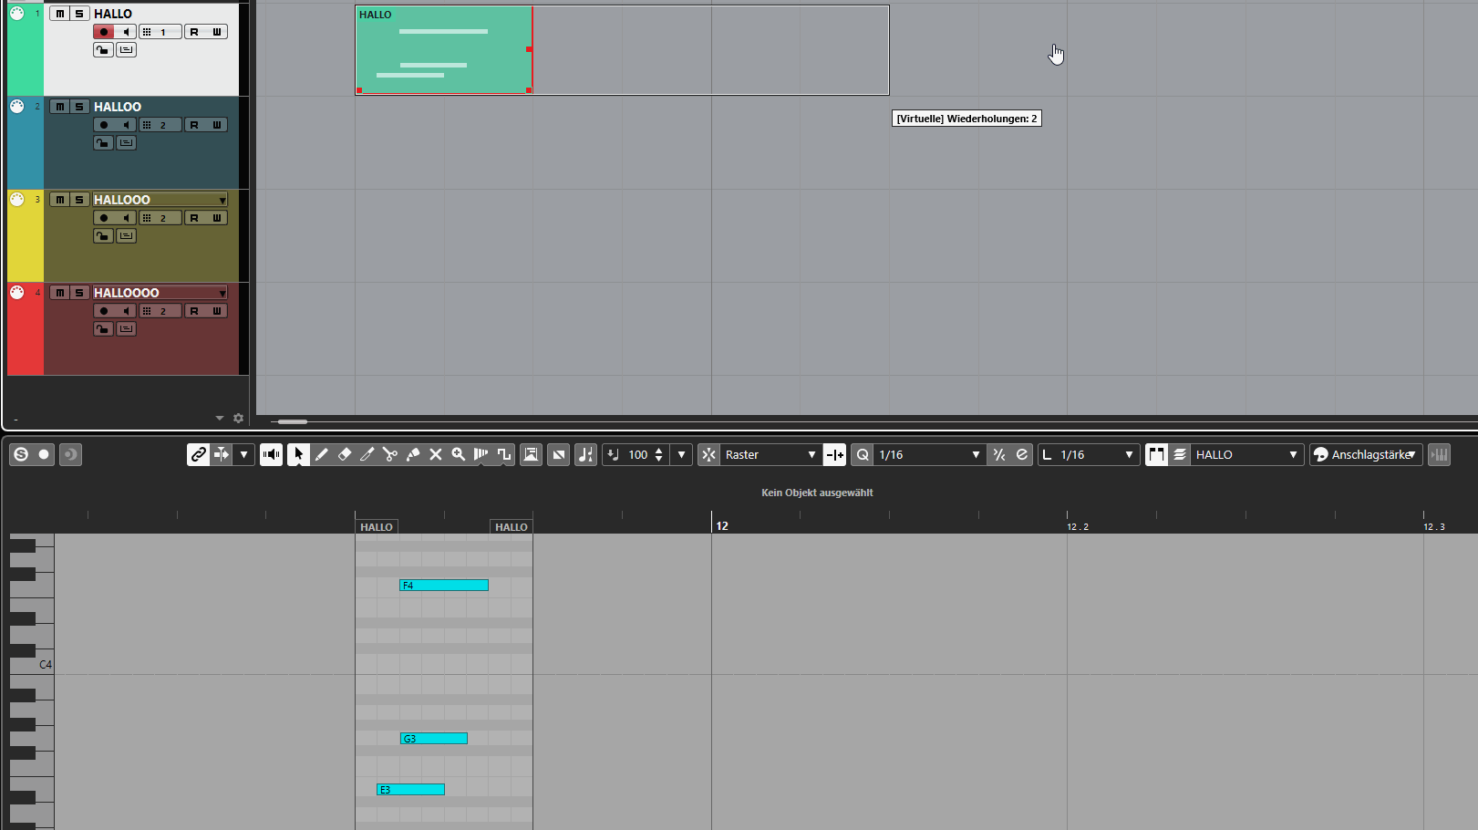Lock the HALLOOO track
Image resolution: width=1478 pixels, height=830 pixels.
click(x=103, y=236)
